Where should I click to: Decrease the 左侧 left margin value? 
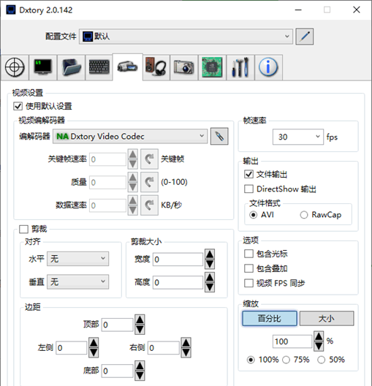coord(94,352)
